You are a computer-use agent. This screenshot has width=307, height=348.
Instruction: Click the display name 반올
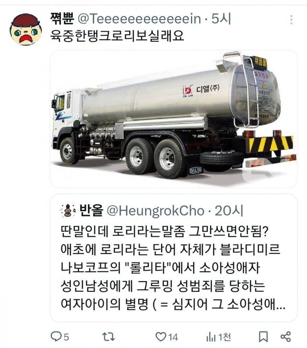(91, 210)
